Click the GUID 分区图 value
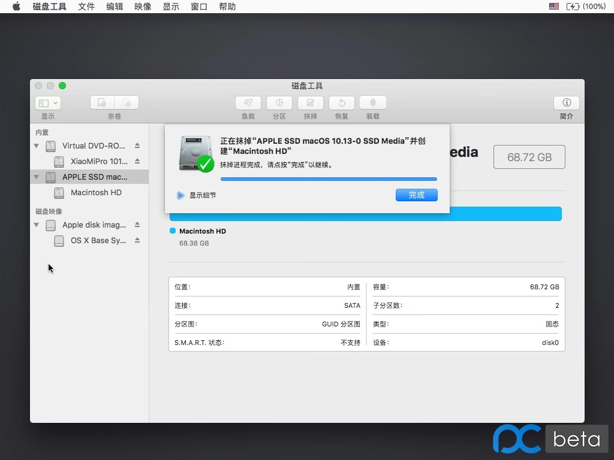This screenshot has width=614, height=460. [x=341, y=324]
